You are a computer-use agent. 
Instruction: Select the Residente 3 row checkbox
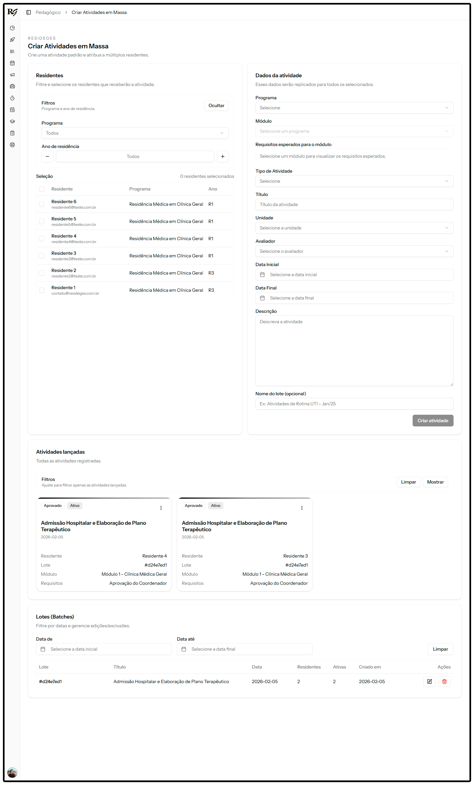pos(42,256)
